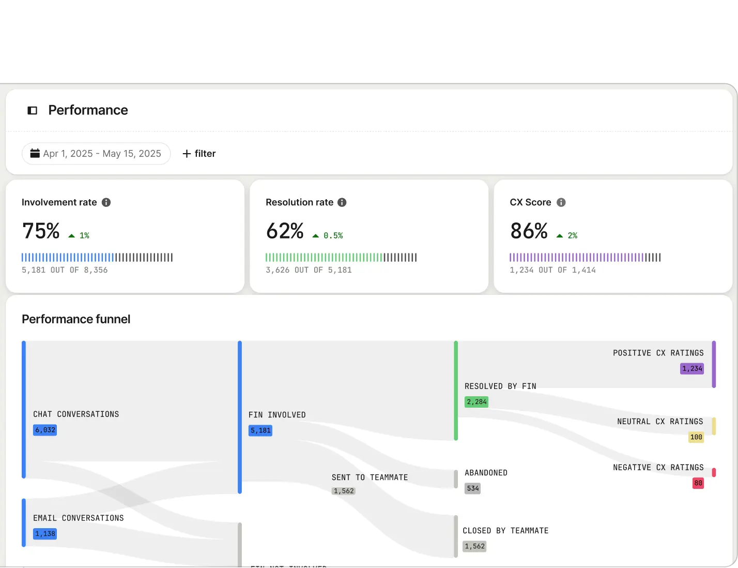Click the Negative CX Ratings 80 badge

(x=698, y=483)
